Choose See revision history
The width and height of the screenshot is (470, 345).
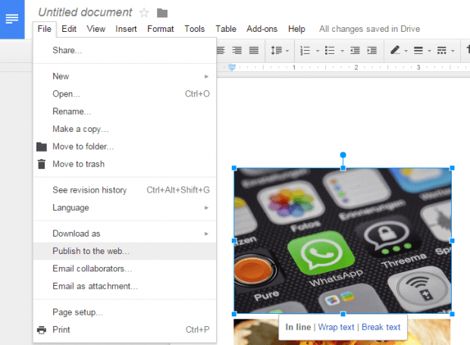click(124, 190)
